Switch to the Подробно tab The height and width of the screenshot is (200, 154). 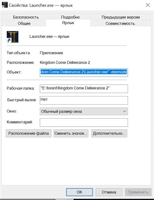(70, 17)
